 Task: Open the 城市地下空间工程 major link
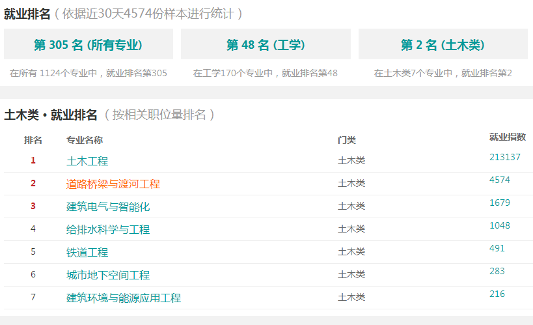click(108, 275)
